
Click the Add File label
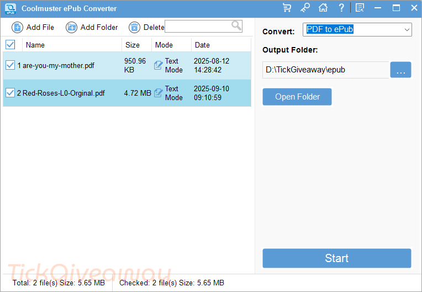point(40,28)
